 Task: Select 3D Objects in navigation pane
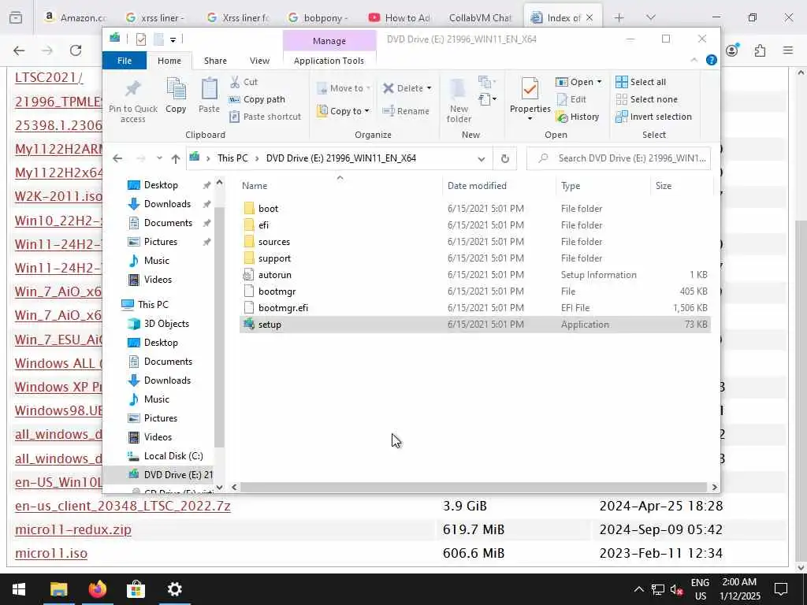pyautogui.click(x=166, y=324)
